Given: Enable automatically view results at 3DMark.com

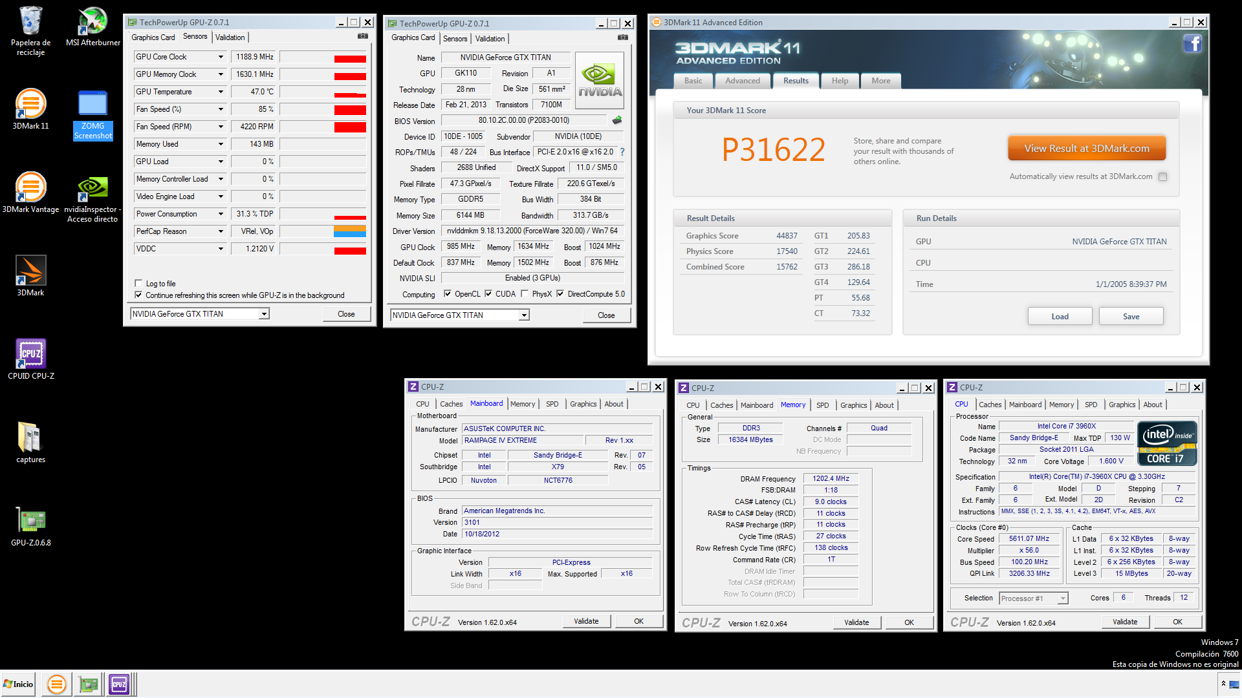Looking at the screenshot, I should 1162,176.
